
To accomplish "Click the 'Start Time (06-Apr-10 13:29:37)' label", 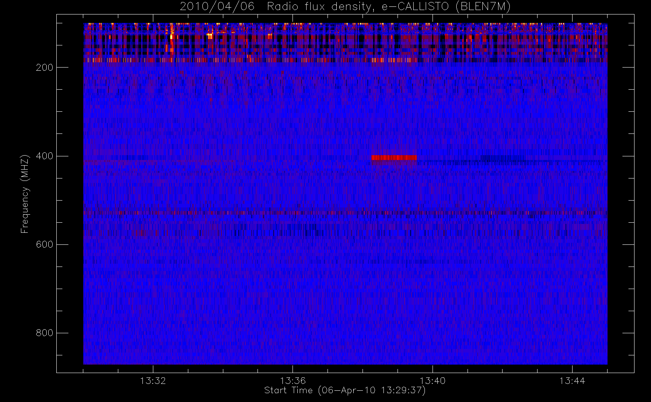I will coord(345,390).
